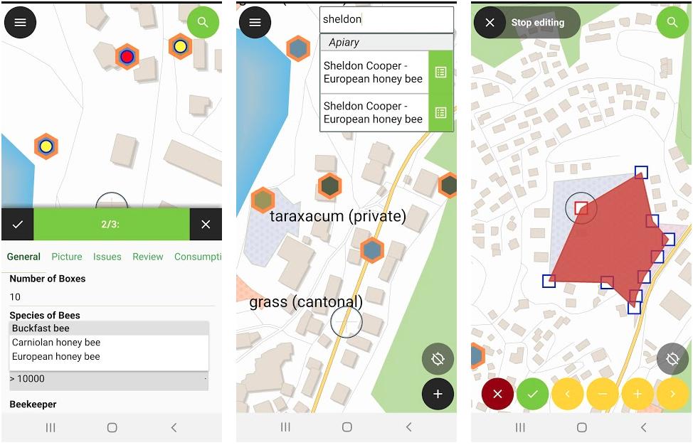This screenshot has width=693, height=445.
Task: Select second Sheldon Cooper European honey bee result
Action: [x=374, y=112]
